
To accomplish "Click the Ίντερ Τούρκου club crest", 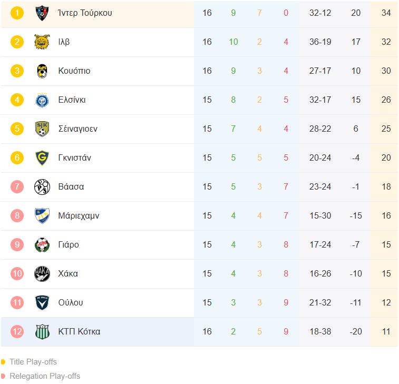I will (42, 13).
